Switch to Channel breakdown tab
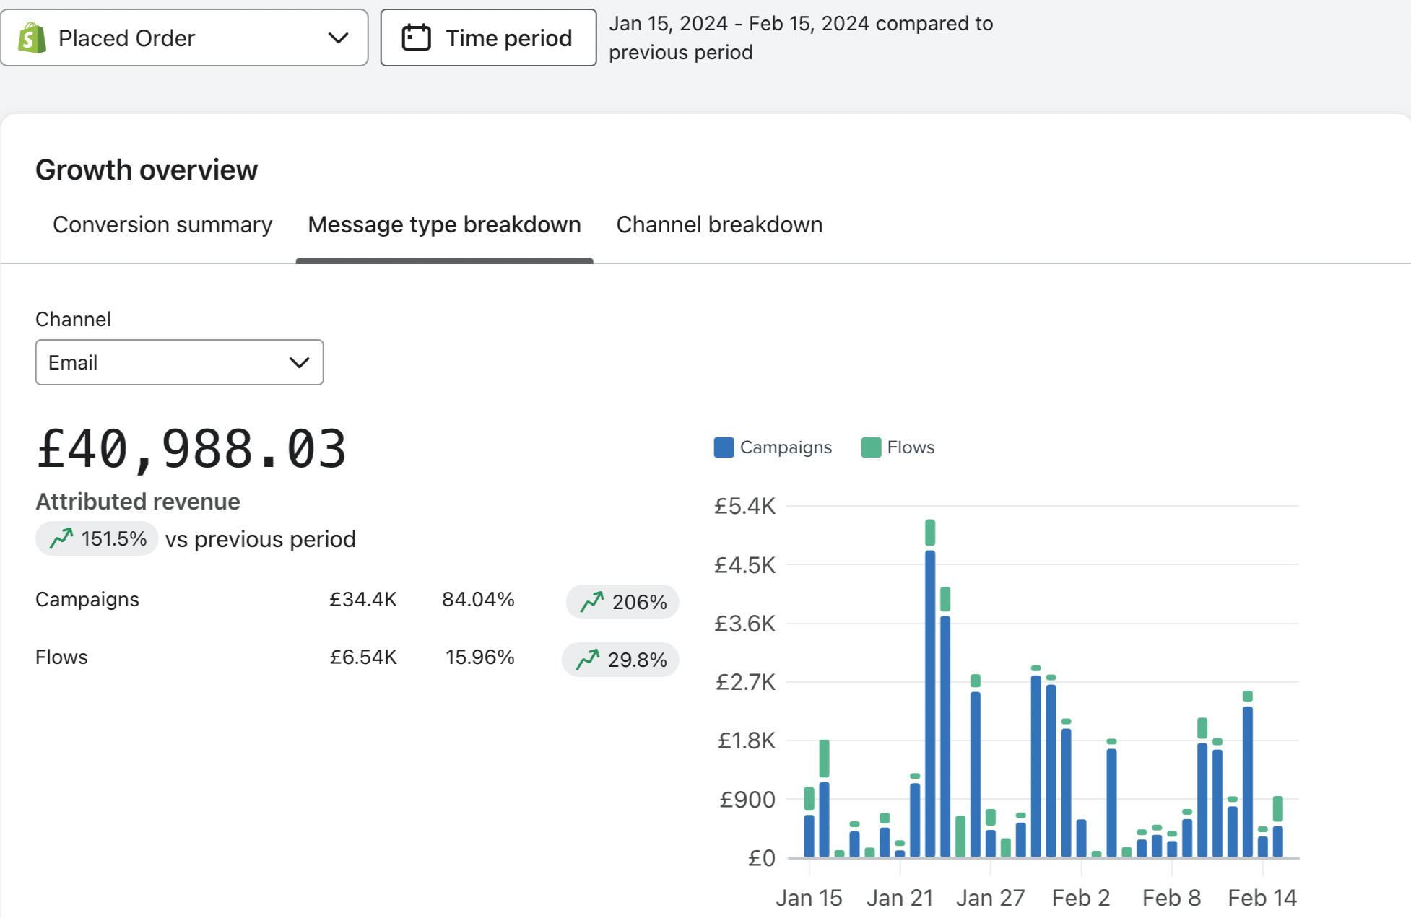Image resolution: width=1411 pixels, height=918 pixels. [719, 224]
